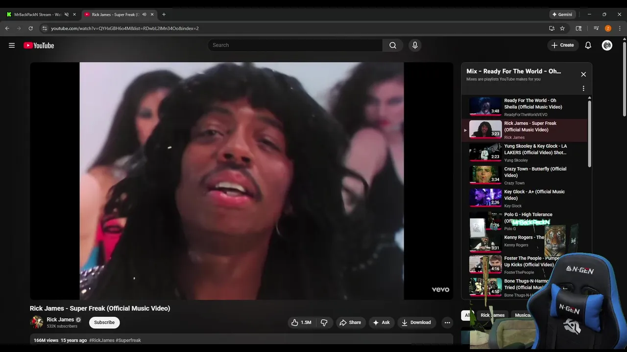Screen dimensions: 627x352
Task: Go to YouTube home via logo
Action: [39, 45]
